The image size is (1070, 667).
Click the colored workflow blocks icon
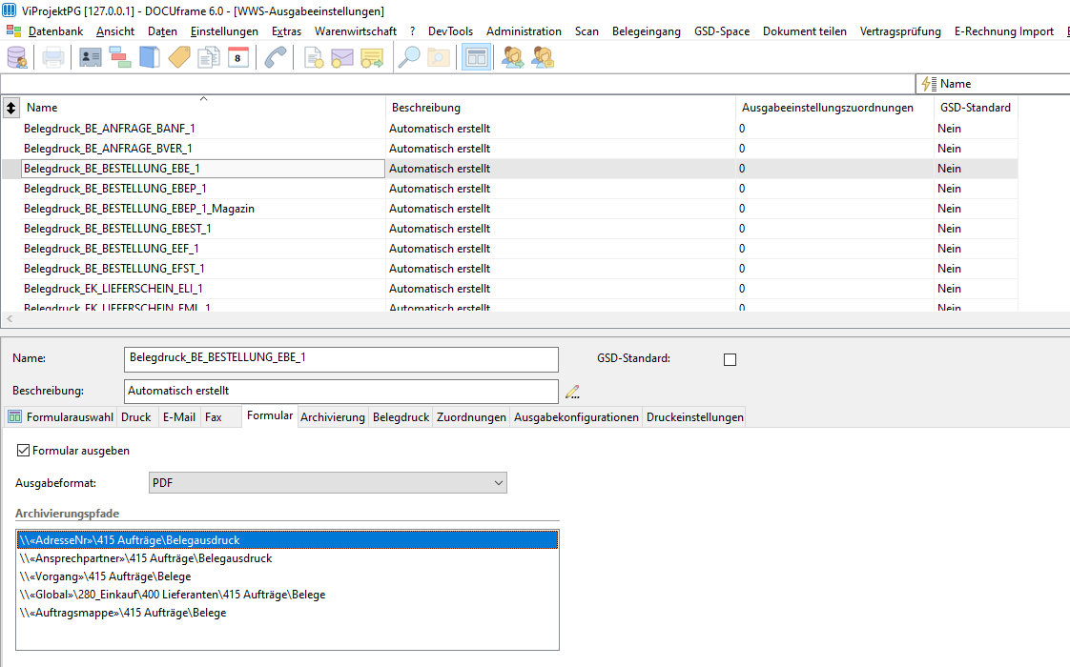(x=120, y=57)
